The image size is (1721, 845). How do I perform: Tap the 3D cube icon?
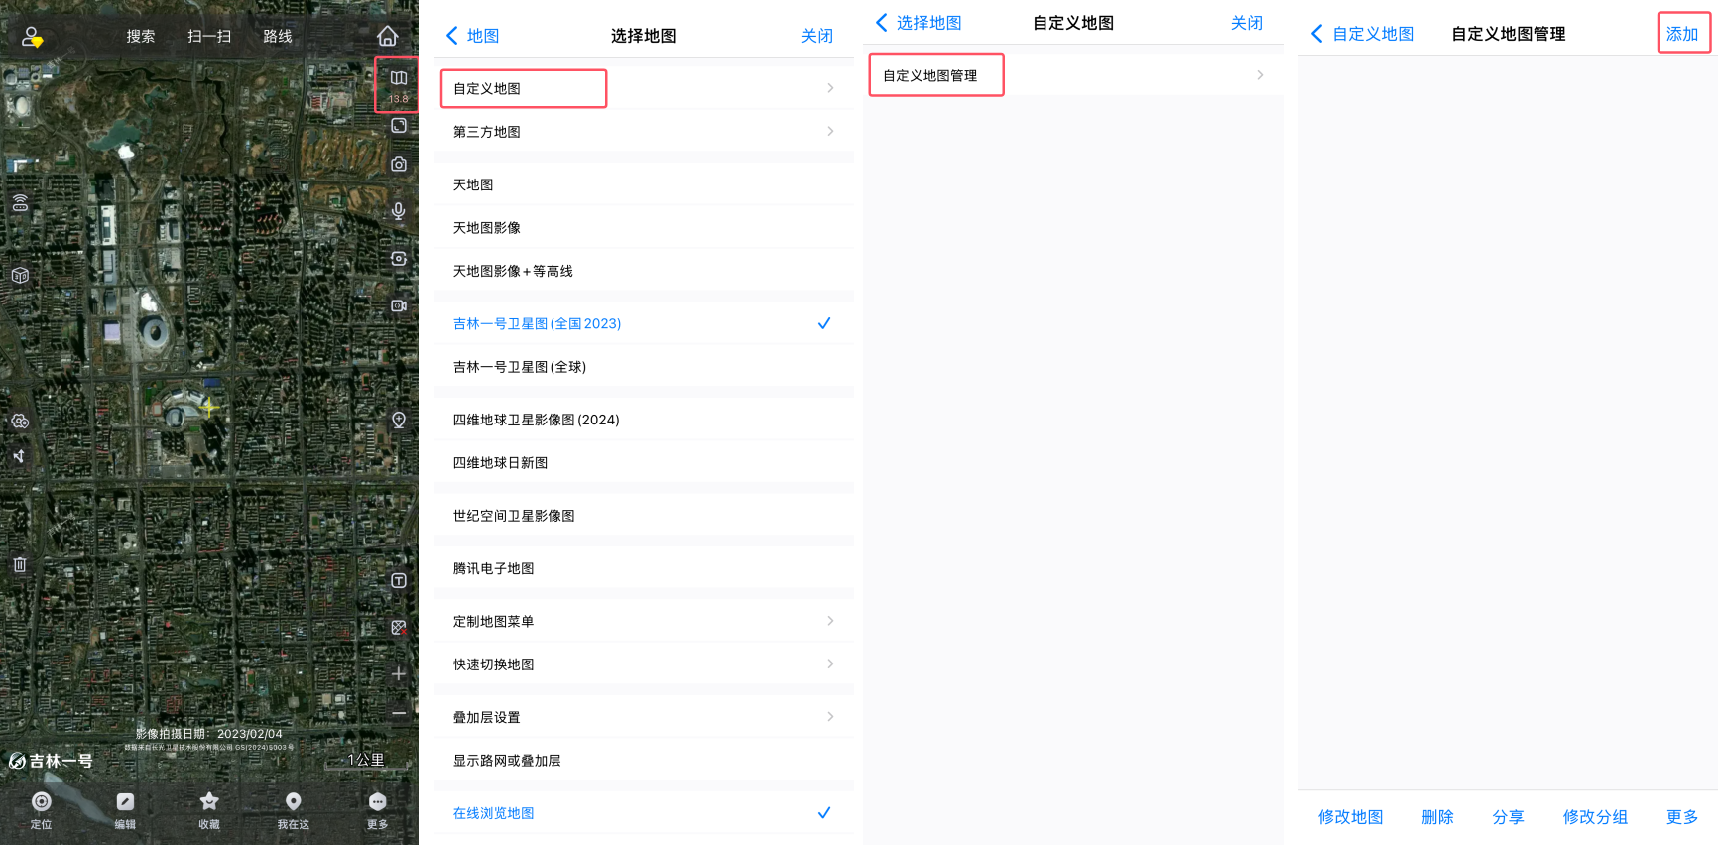tap(20, 275)
